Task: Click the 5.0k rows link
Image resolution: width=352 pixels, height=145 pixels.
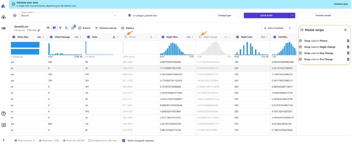Action: click(32, 30)
